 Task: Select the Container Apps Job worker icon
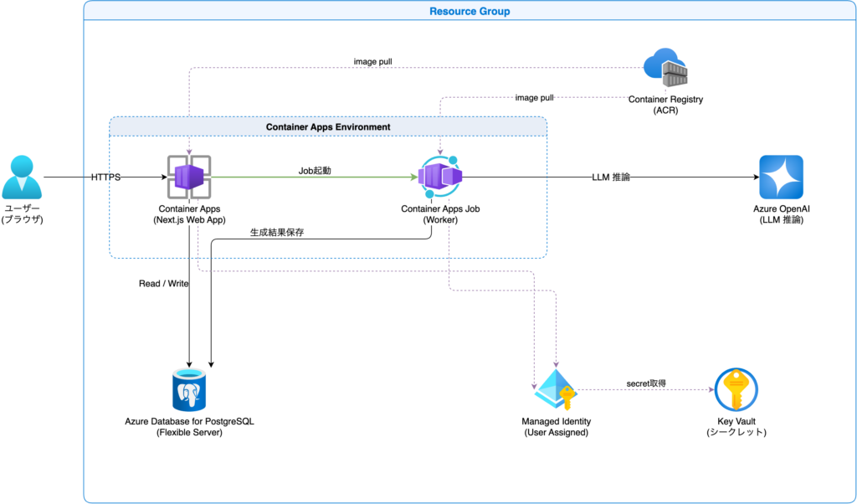tap(440, 177)
